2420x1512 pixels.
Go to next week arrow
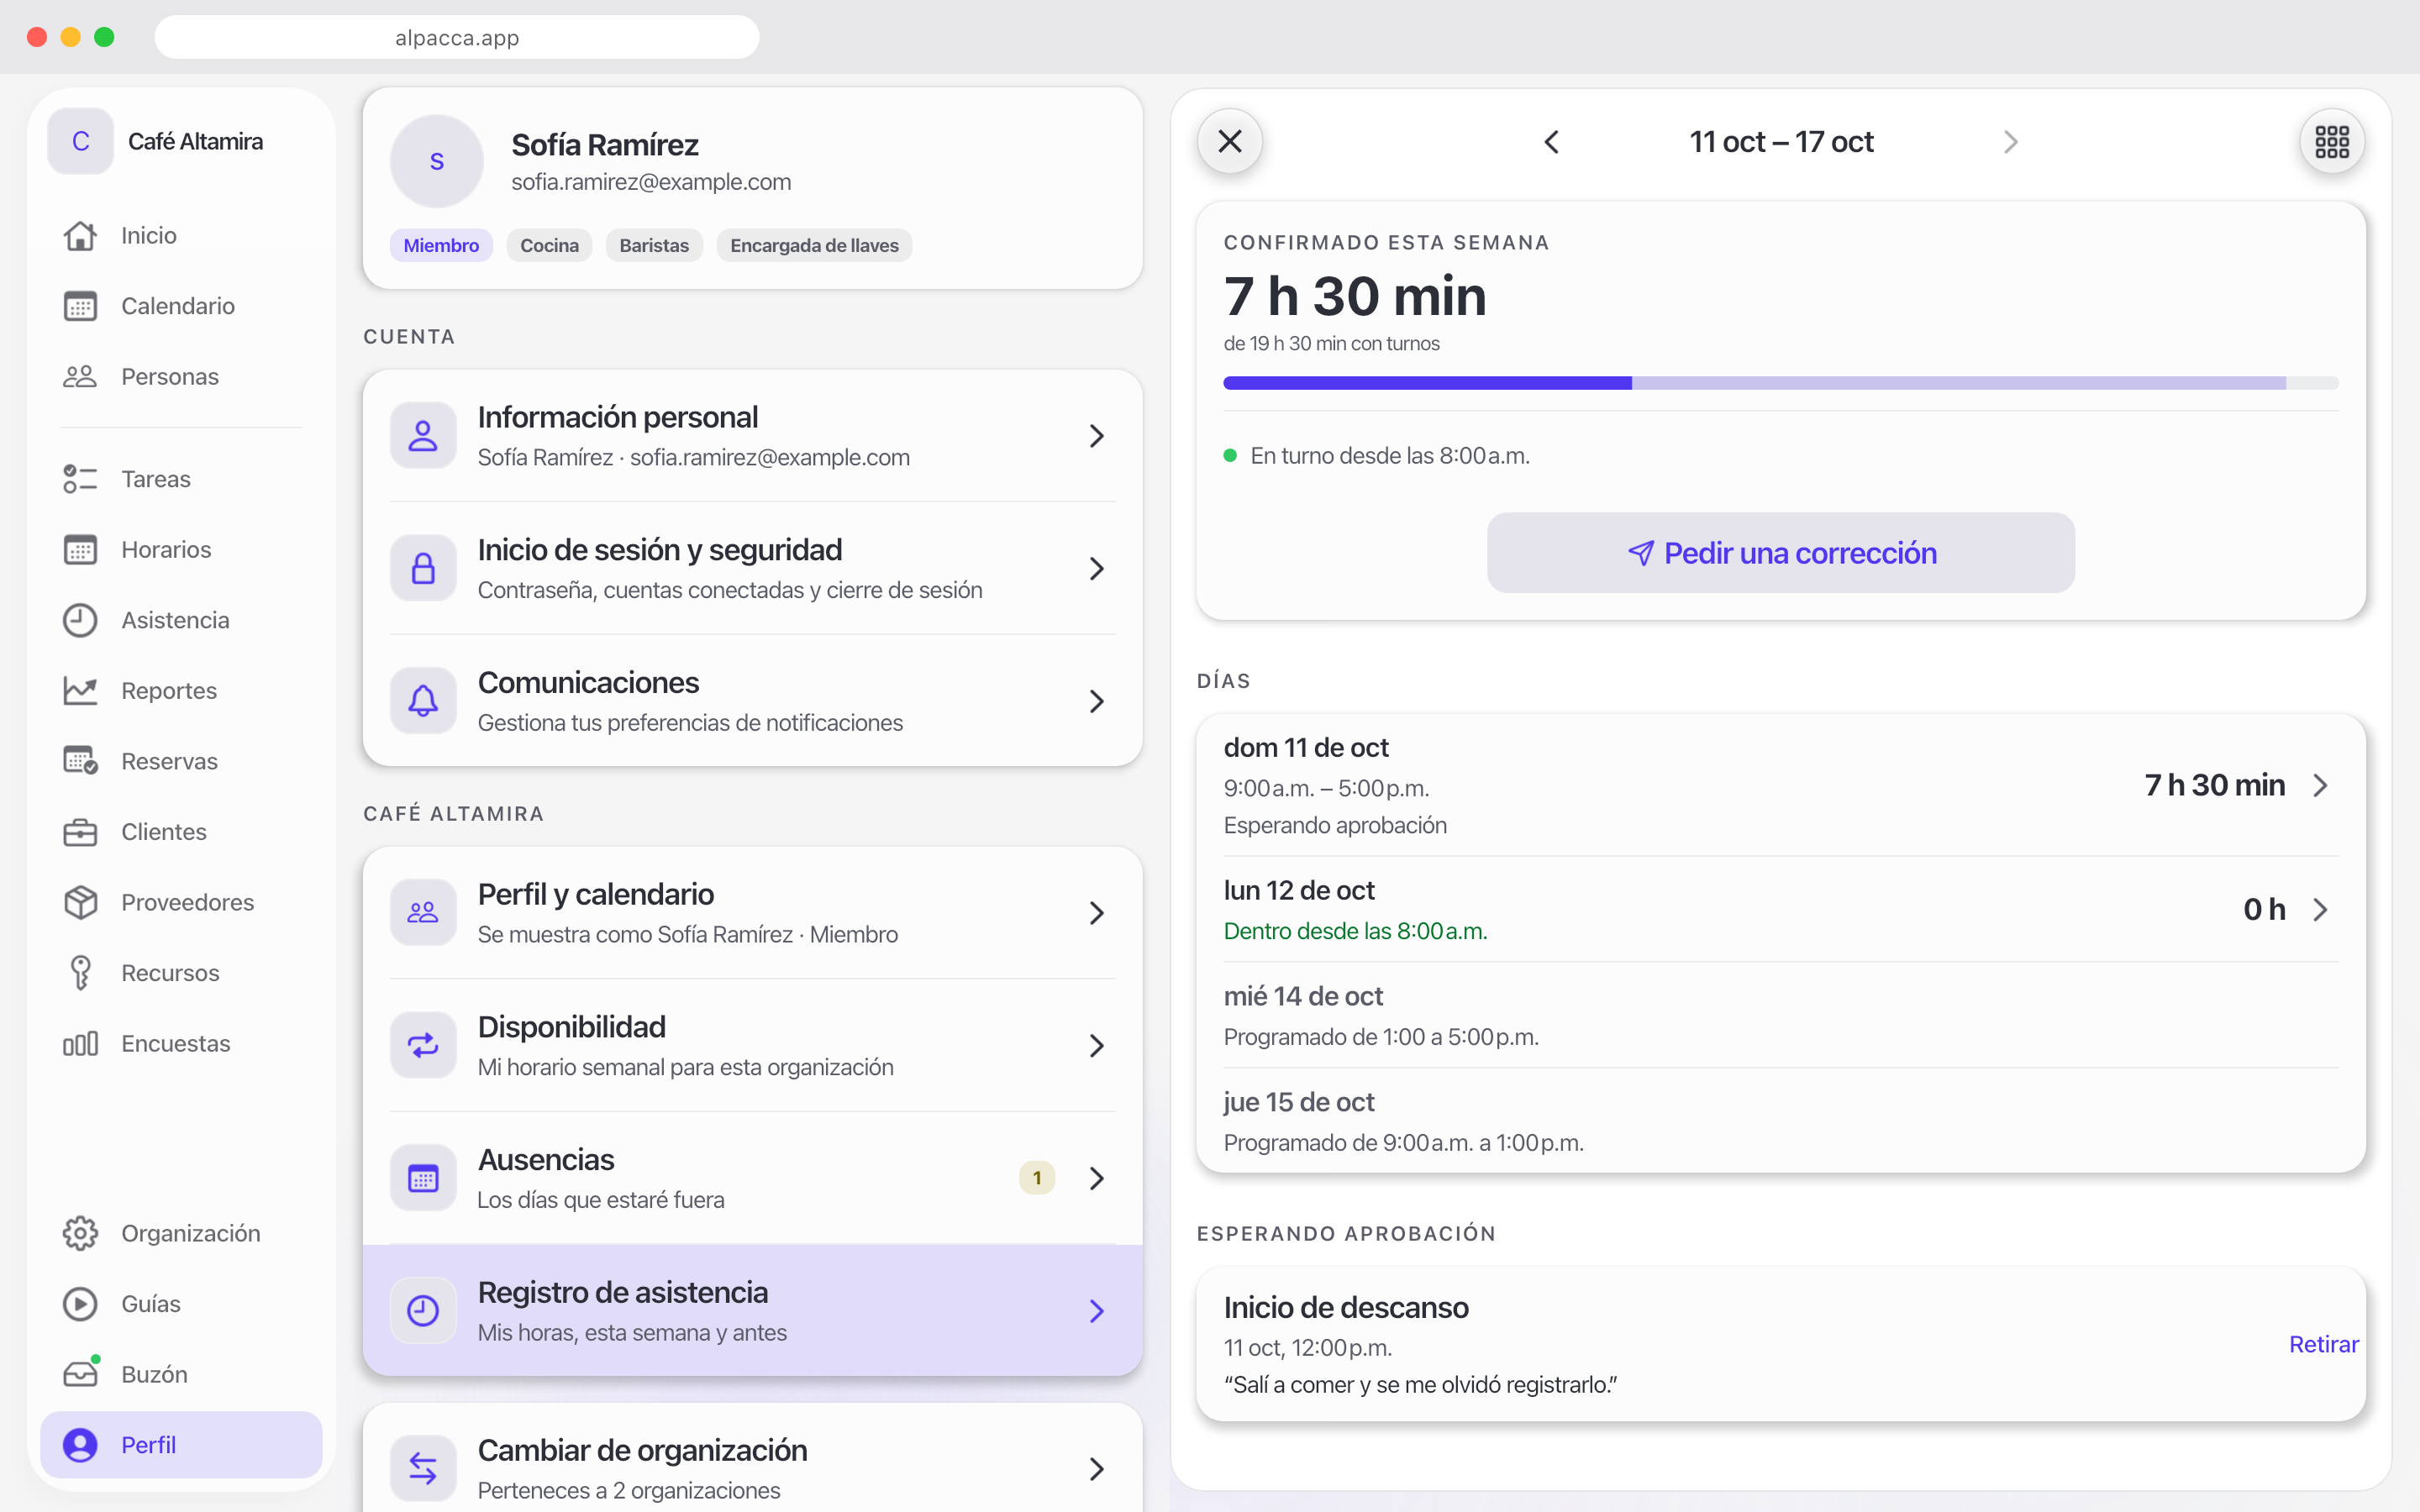coord(2011,142)
